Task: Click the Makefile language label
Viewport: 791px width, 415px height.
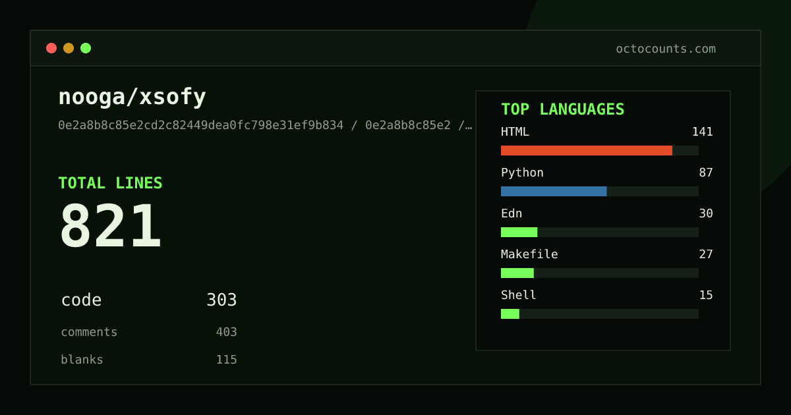Action: click(x=529, y=254)
